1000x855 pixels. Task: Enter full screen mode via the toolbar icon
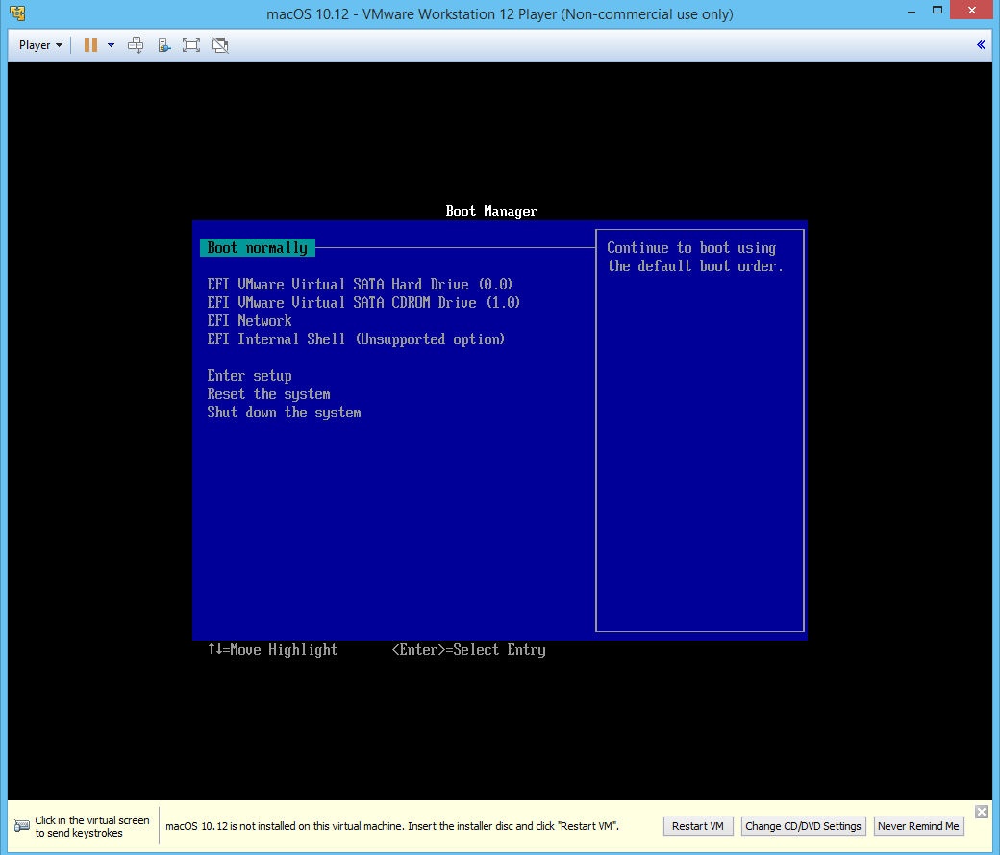190,45
